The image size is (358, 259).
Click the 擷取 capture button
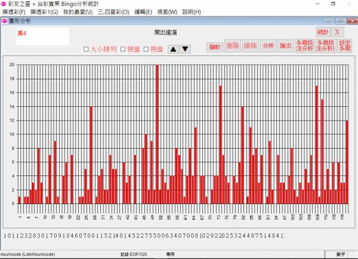[215, 46]
